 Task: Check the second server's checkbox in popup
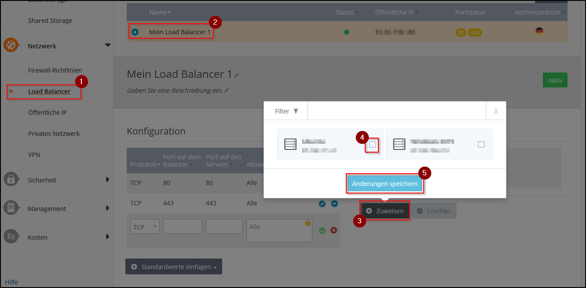point(481,144)
